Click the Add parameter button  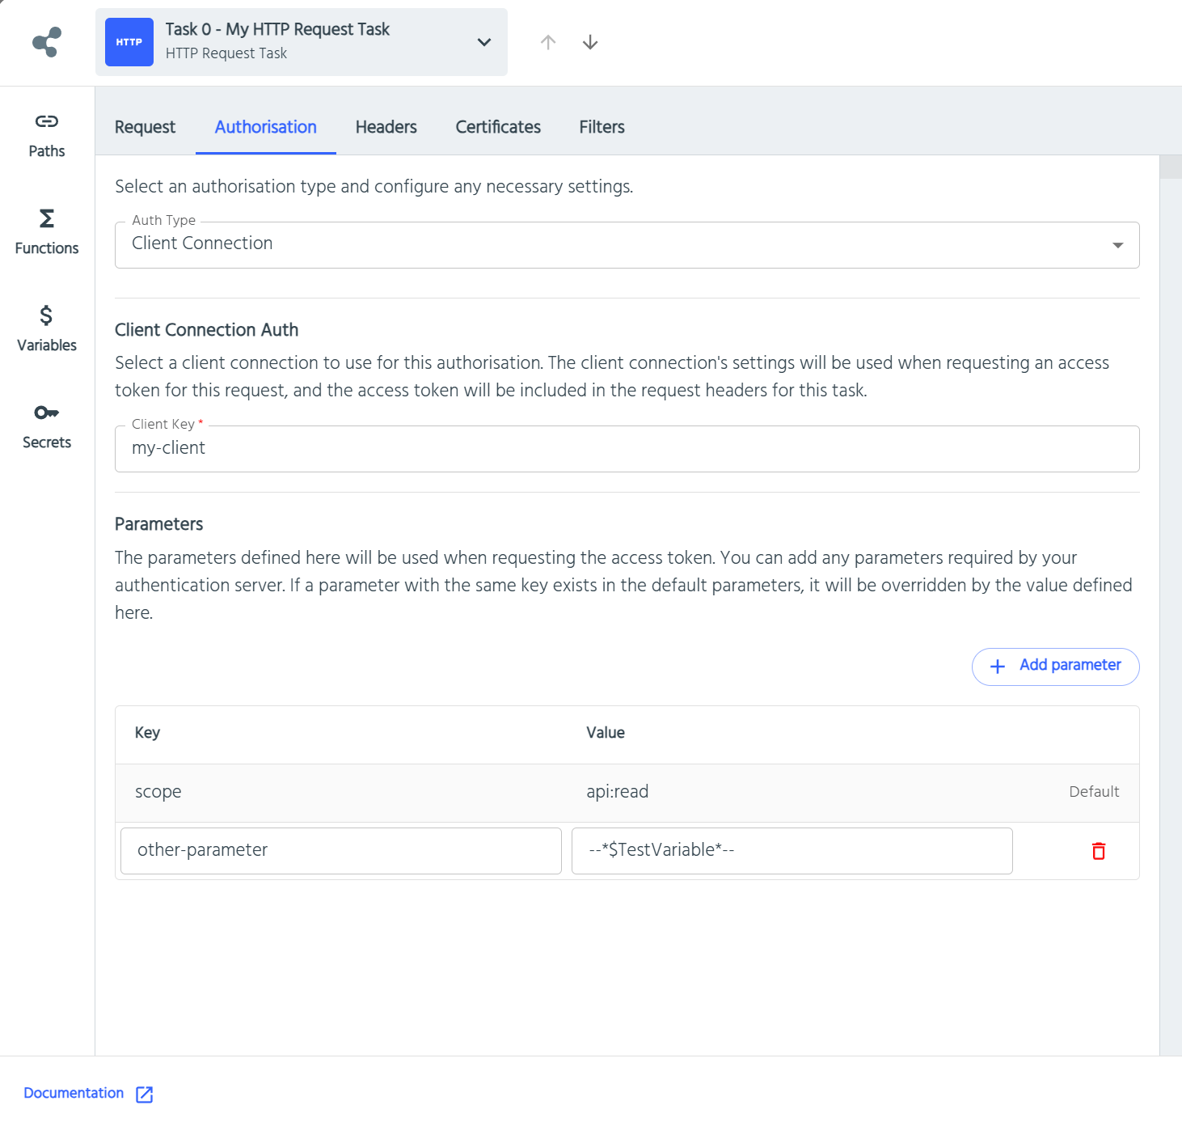pyautogui.click(x=1055, y=666)
